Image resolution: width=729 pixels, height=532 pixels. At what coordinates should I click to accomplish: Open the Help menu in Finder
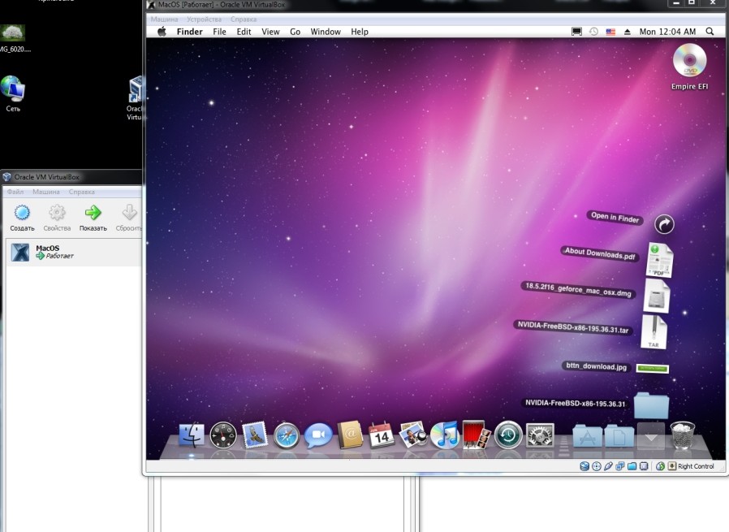coord(360,32)
